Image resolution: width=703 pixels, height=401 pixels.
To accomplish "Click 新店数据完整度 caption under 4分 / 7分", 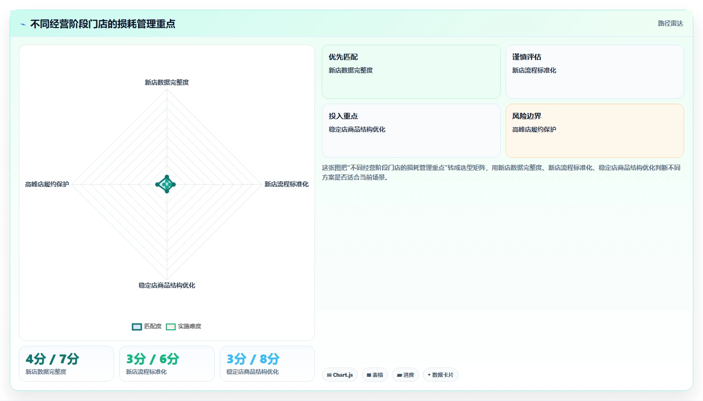I will click(x=46, y=372).
